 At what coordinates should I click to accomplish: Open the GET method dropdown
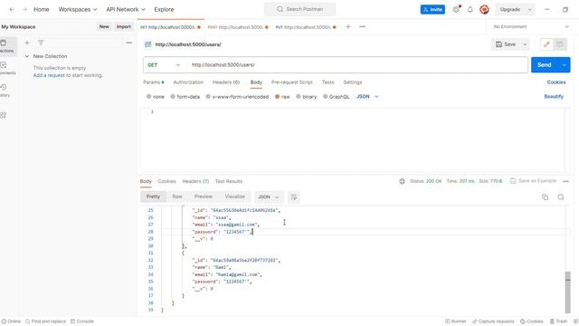(x=164, y=64)
